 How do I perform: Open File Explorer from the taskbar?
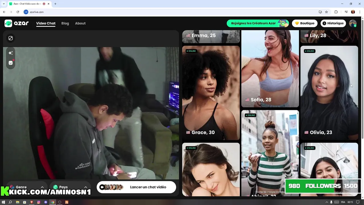click(17, 202)
